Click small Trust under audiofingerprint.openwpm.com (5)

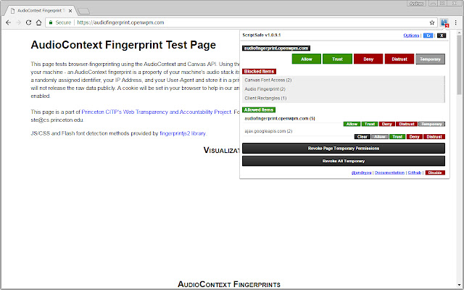(370, 124)
